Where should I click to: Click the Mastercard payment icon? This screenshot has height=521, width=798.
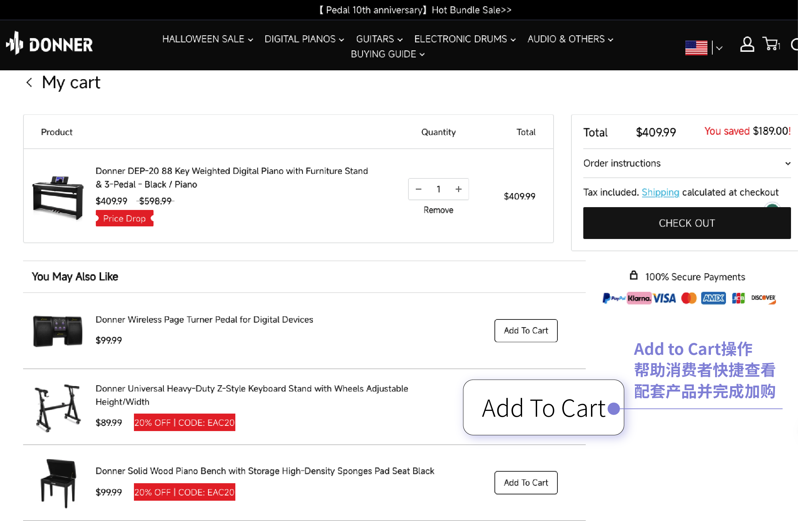tap(689, 298)
